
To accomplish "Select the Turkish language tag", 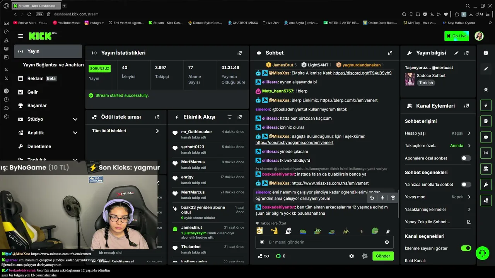I will coord(426,83).
